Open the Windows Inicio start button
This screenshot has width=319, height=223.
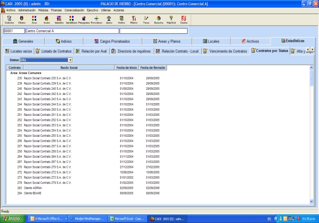13,218
